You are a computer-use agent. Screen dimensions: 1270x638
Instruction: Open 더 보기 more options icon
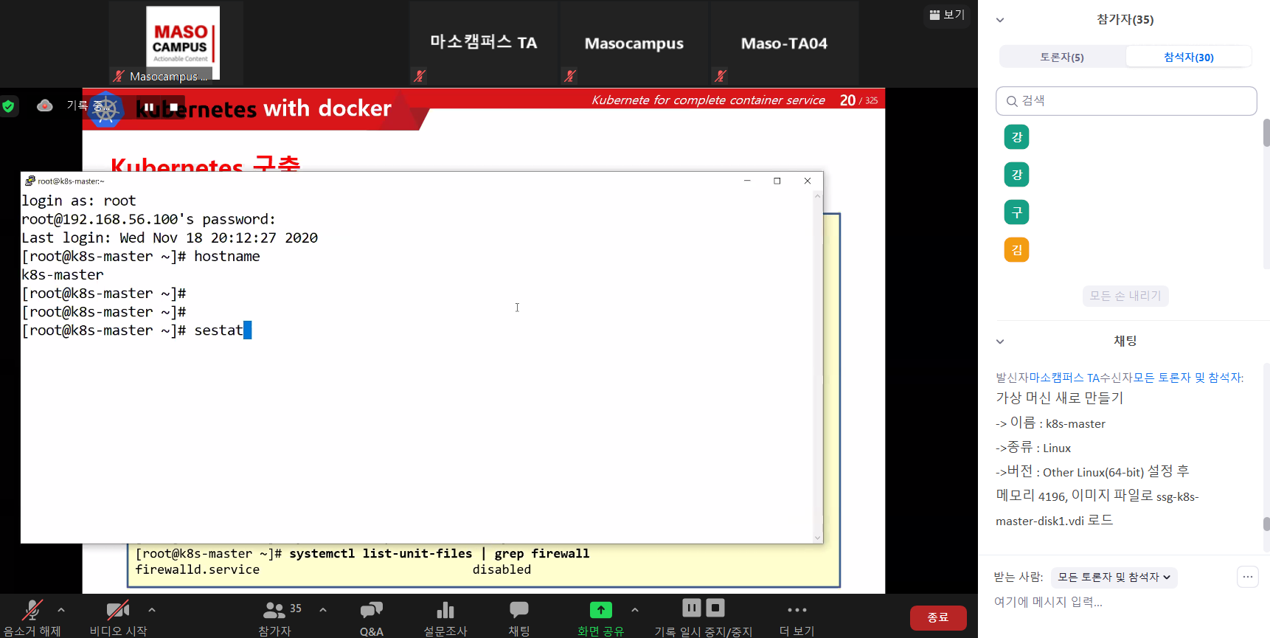coord(797,611)
